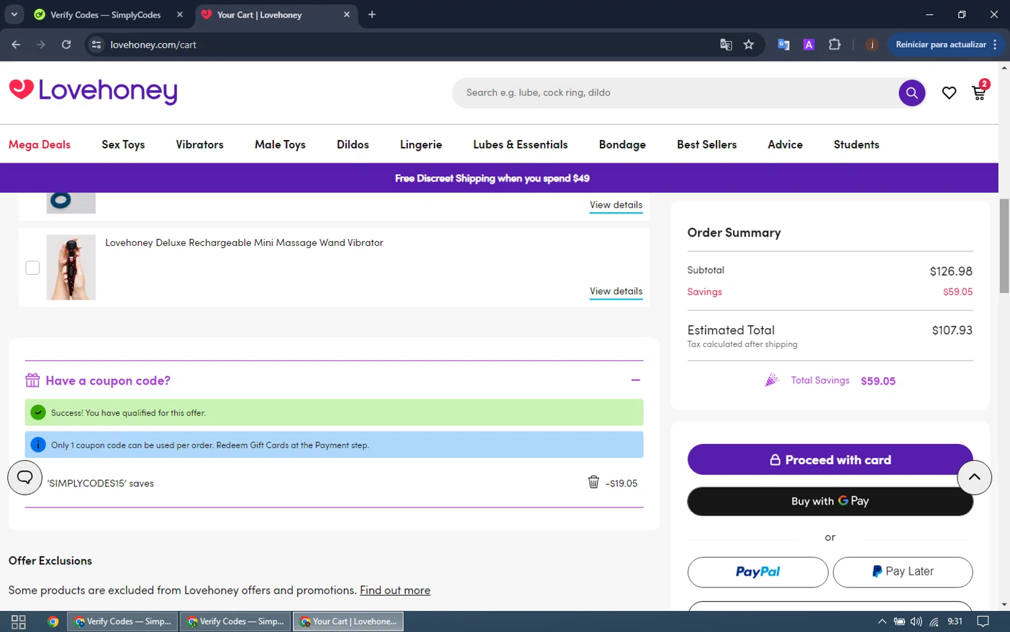The width and height of the screenshot is (1010, 632).
Task: Open the Vibrators menu
Action: [199, 144]
